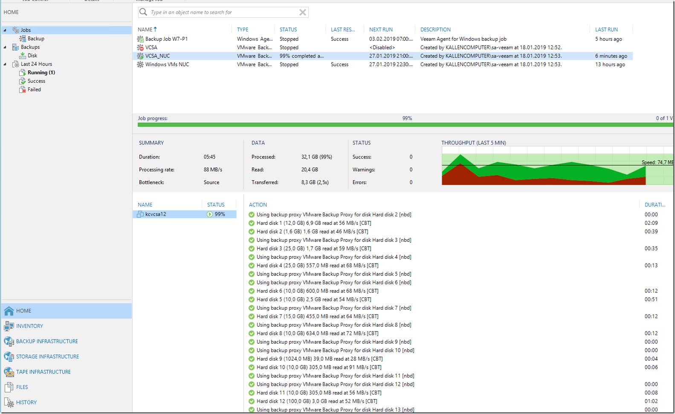Click the disabled VCSA job icon
This screenshot has width=675, height=414.
coord(140,47)
